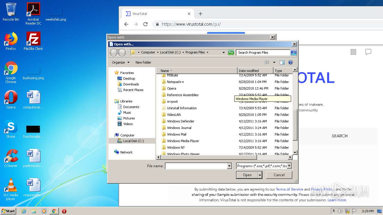Sort by the Date modified column
The width and height of the screenshot is (383, 215).
(256, 71)
